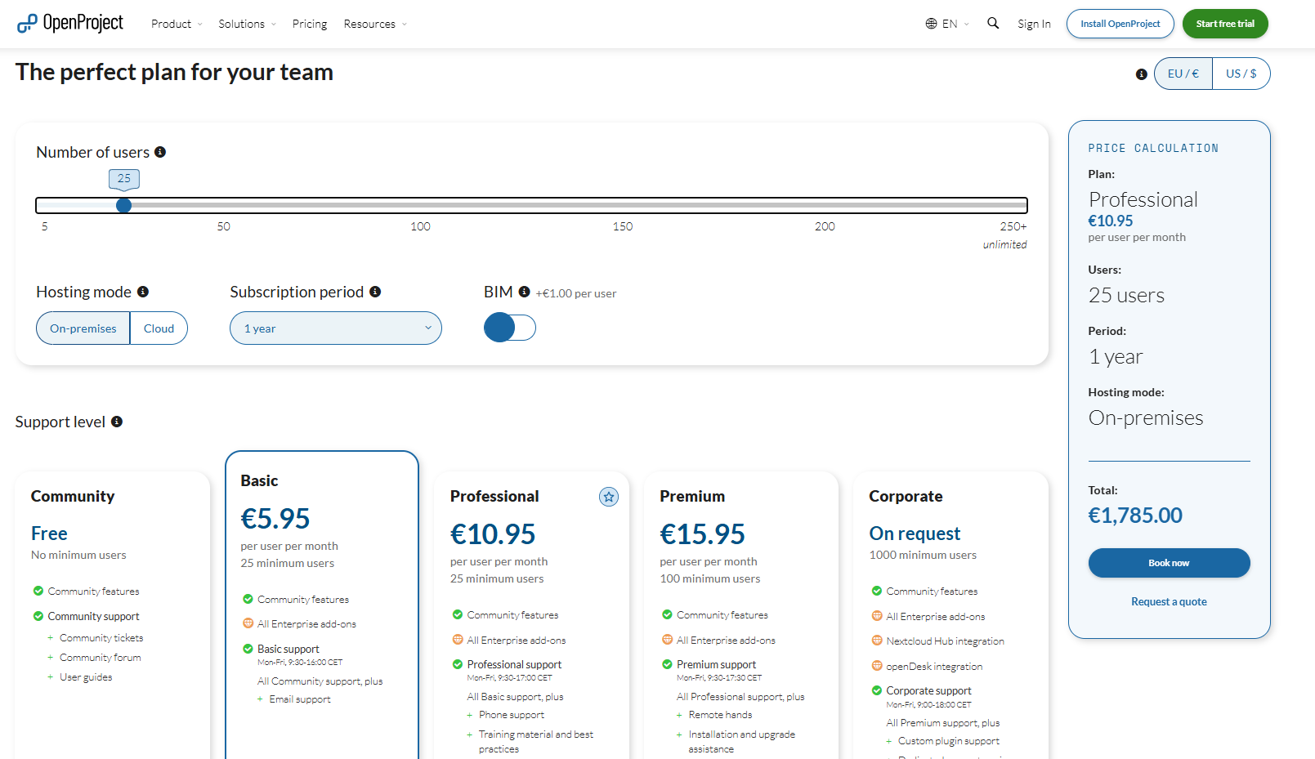
Task: Click 'Custom plugin support' list item
Action: click(949, 741)
